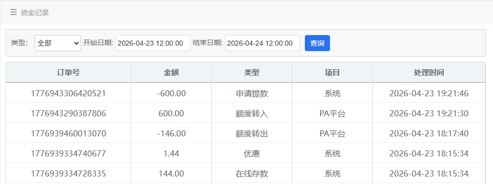The width and height of the screenshot is (493, 184).
Task: Select order number 1776943290387806
Action: tap(68, 113)
